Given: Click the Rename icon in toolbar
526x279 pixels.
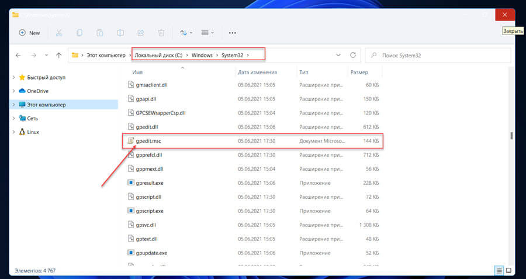Looking at the screenshot, I should tap(120, 33).
